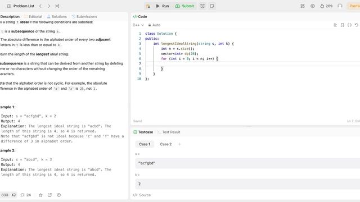360x202 pixels.
Task: Switch to the Description tab
Action: point(10,16)
